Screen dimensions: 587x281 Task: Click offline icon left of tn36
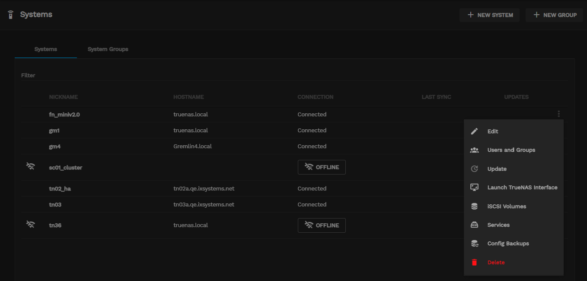point(30,225)
